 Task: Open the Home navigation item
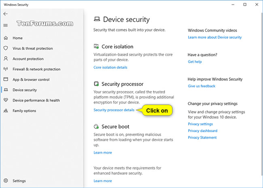click(x=17, y=38)
